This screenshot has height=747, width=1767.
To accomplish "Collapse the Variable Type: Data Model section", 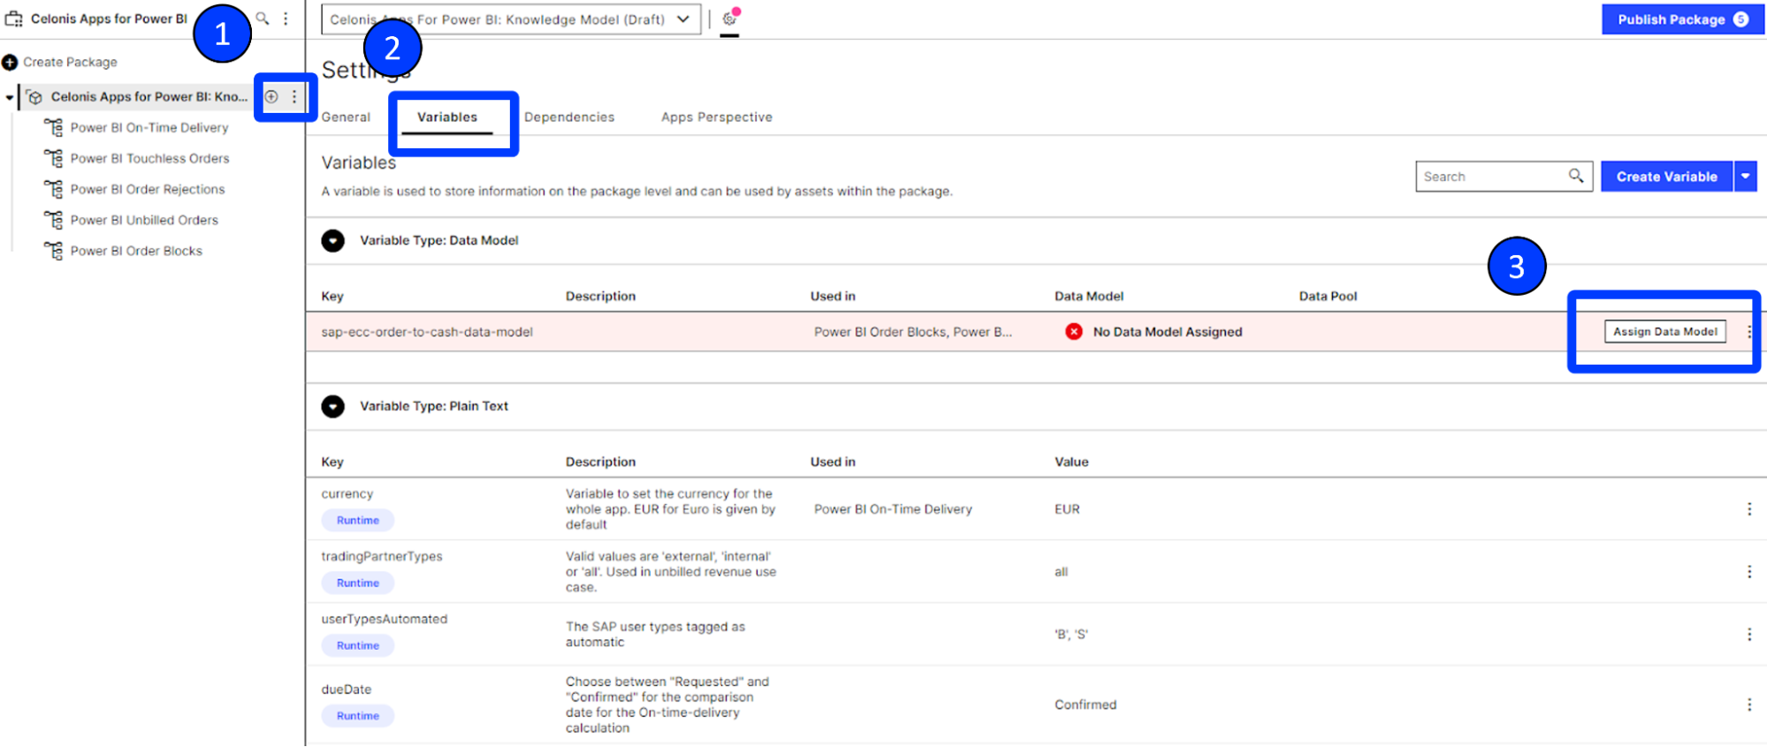I will click(x=332, y=240).
